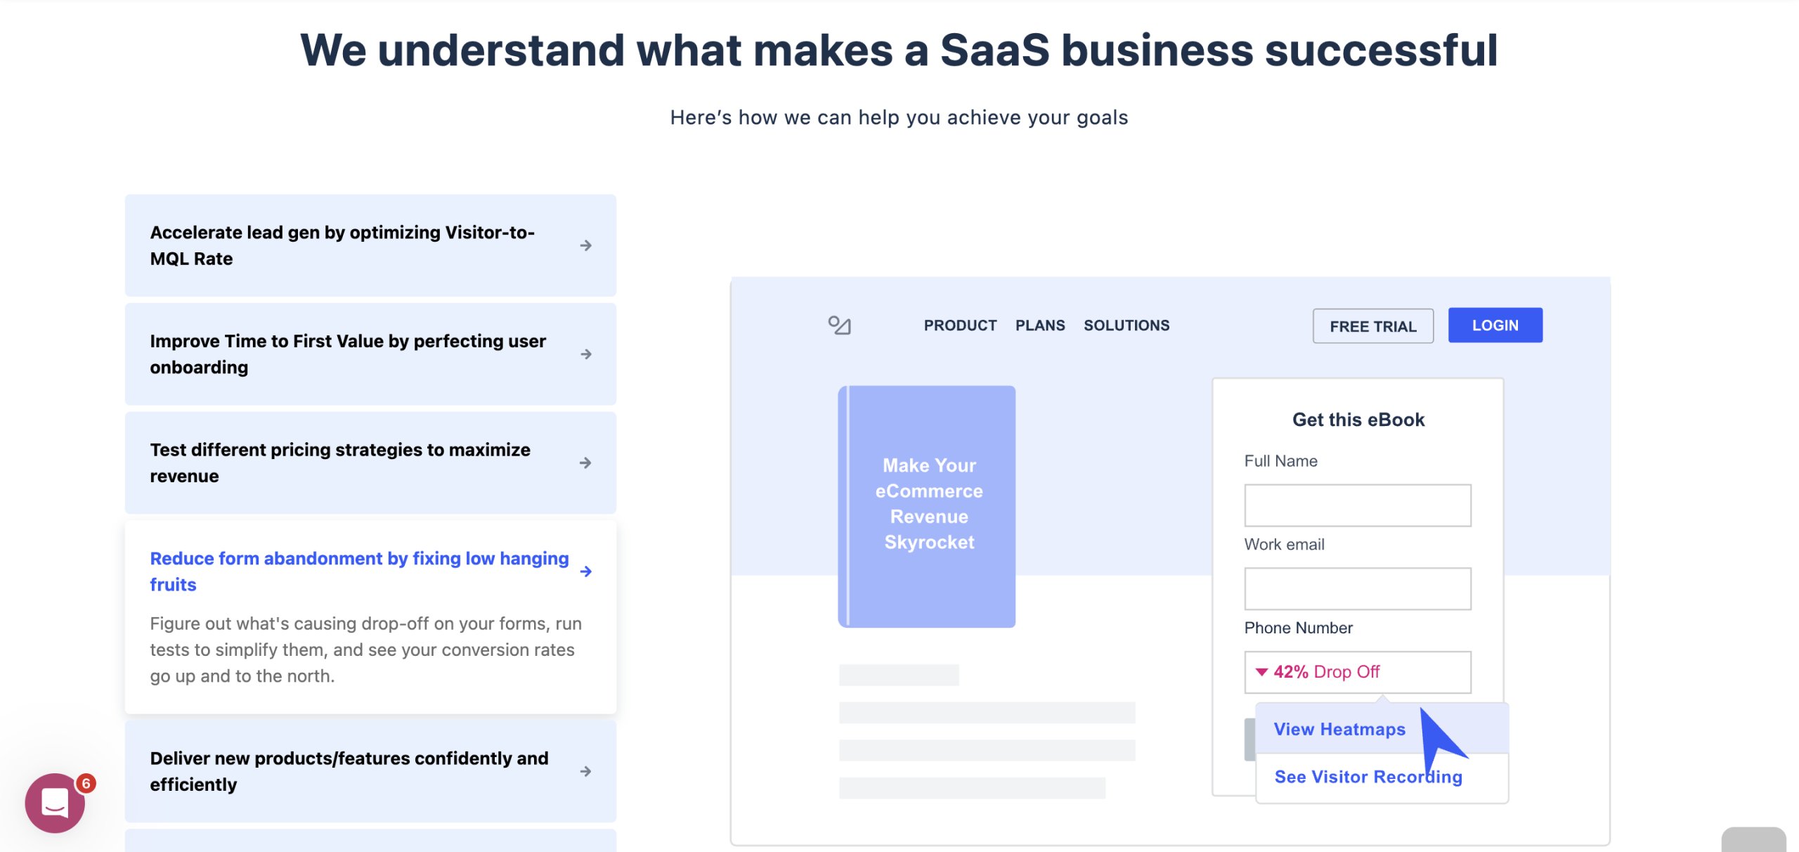1799x852 pixels.
Task: Expand the Accelerate lead gen accordion item
Action: 343,245
